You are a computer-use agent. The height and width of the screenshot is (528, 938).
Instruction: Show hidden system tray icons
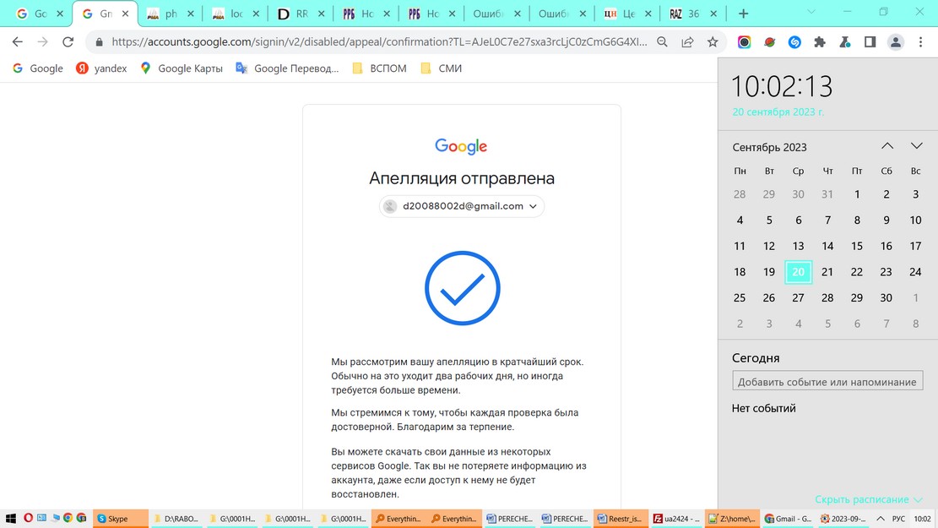point(880,519)
